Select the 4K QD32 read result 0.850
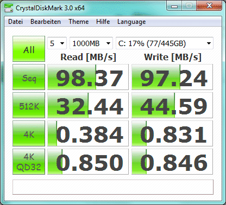This screenshot has height=205, width=226. pyautogui.click(x=88, y=162)
